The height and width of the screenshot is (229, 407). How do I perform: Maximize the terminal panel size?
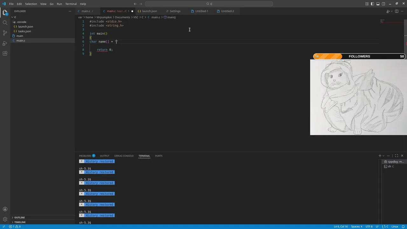(x=397, y=156)
